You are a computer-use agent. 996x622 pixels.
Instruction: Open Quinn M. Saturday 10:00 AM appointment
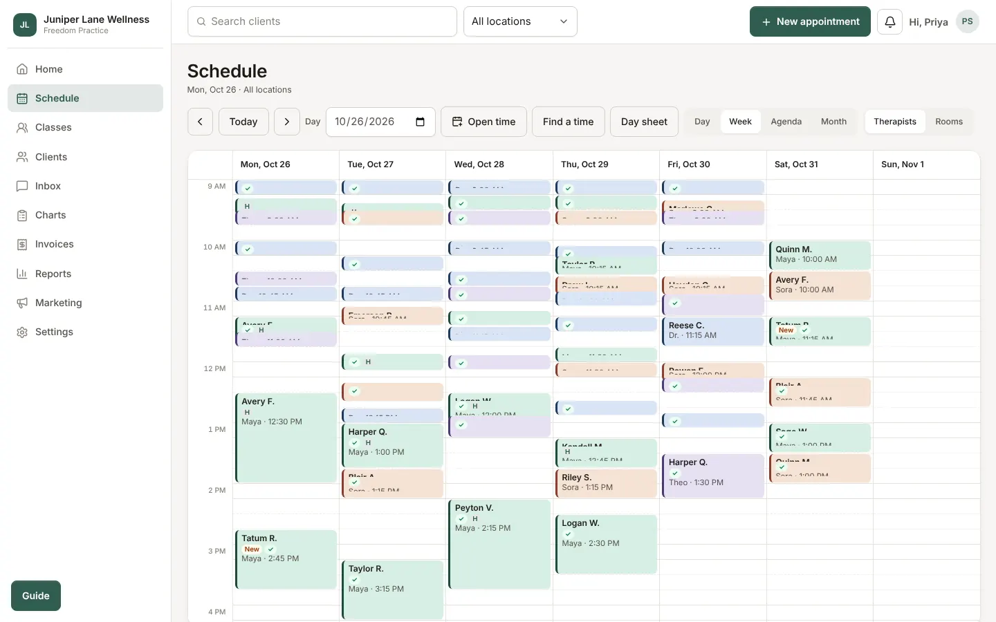(820, 255)
